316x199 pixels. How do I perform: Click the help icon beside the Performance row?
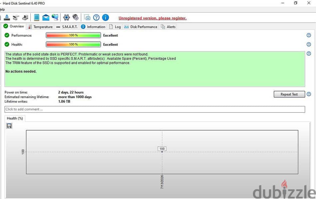309,35
